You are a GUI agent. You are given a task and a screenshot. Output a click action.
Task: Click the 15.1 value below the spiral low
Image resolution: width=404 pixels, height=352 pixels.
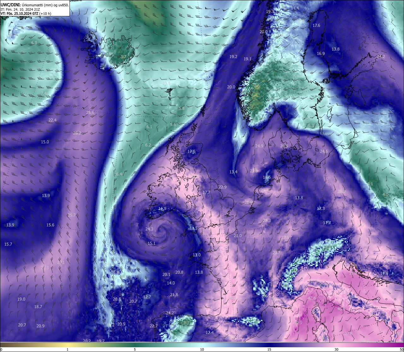[151, 243]
